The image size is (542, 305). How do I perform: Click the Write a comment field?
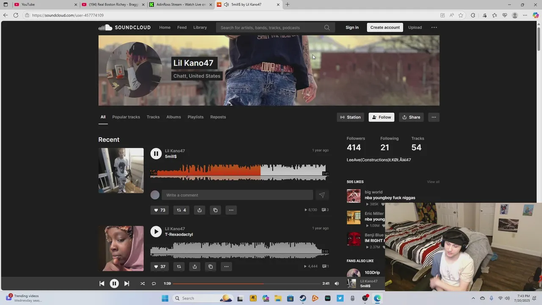click(x=237, y=195)
